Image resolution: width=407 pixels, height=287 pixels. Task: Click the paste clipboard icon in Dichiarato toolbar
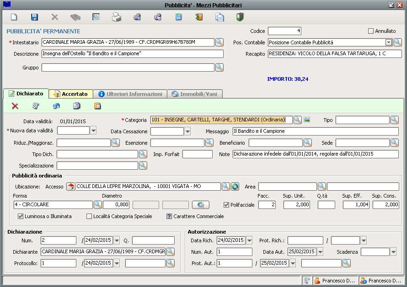tap(97, 106)
